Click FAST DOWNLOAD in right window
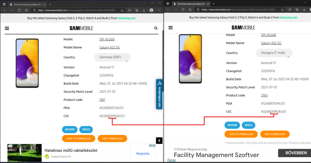The height and width of the screenshot is (163, 311). click(x=275, y=134)
